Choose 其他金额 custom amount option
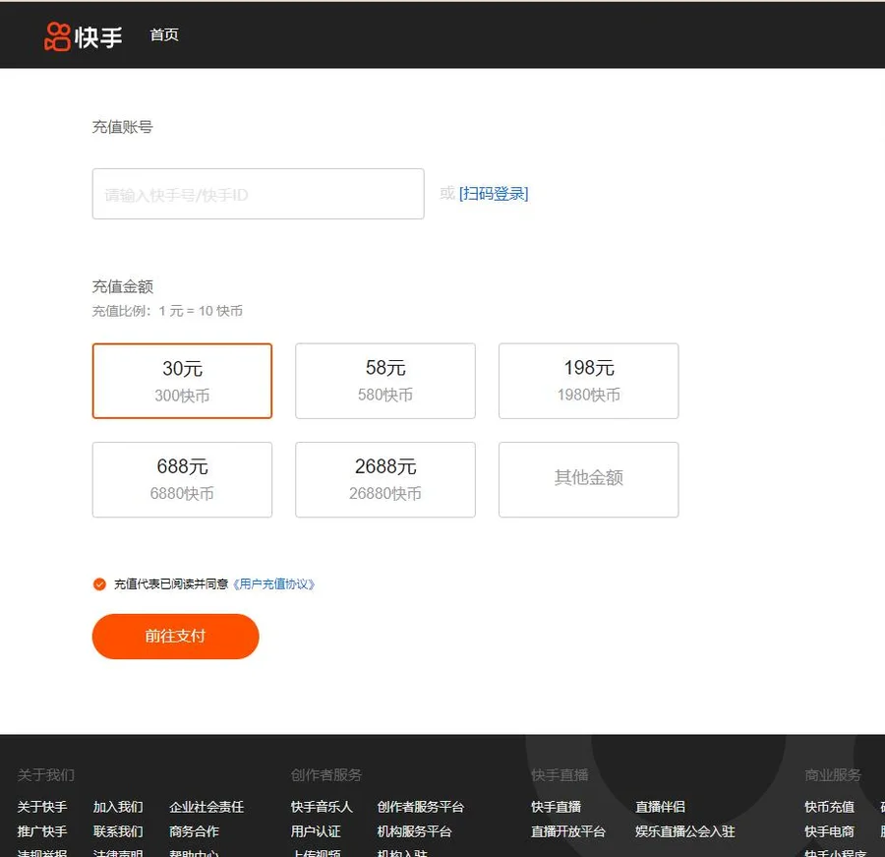This screenshot has width=885, height=857. 588,479
